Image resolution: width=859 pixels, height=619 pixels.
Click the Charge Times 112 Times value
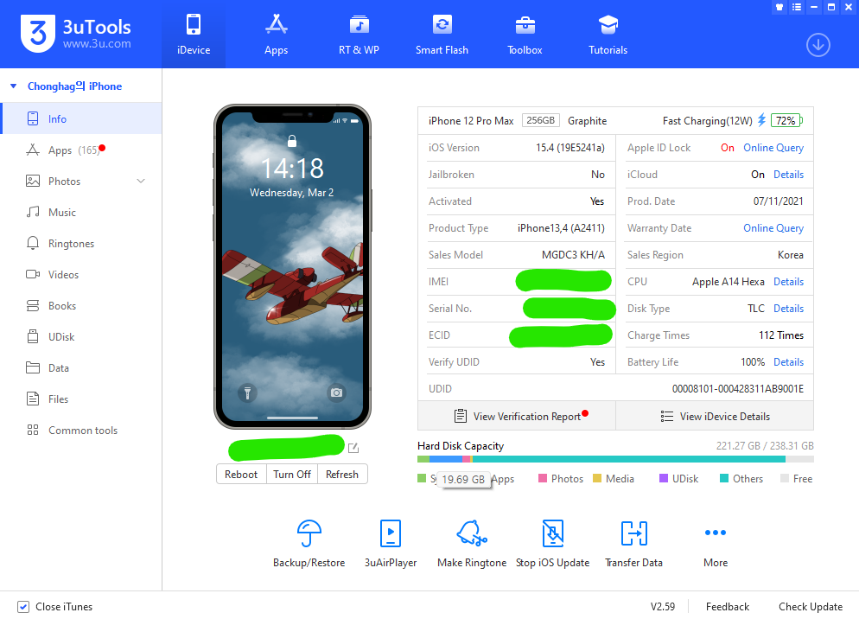pyautogui.click(x=780, y=335)
